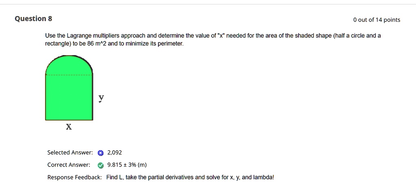Click the dashed line inside the shape
Viewport: 416px width, 190px height.
pyautogui.click(x=69, y=75)
